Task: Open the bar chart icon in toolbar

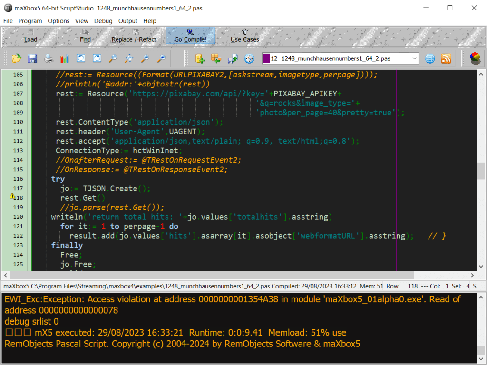Action: [65, 58]
